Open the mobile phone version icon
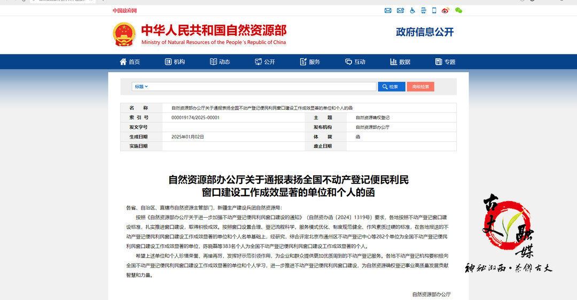 (x=434, y=10)
